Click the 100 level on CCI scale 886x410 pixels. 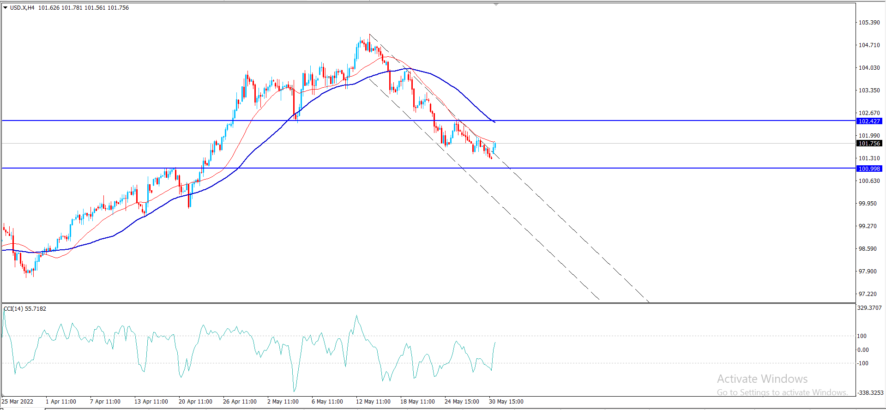(862, 336)
